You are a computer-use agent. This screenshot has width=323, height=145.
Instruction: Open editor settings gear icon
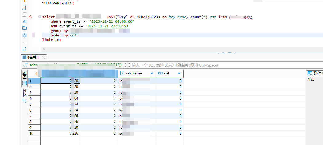(x=25, y=35)
